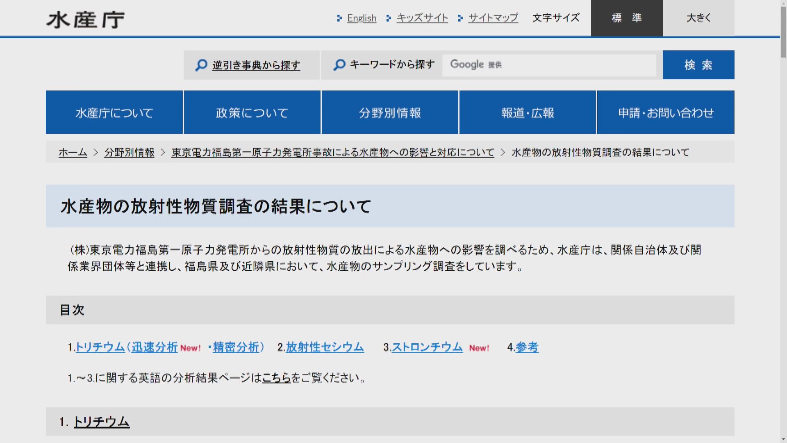The image size is (787, 443).
Task: Click the search magnifier icon beside 逆引き事典から探す
Action: point(201,65)
